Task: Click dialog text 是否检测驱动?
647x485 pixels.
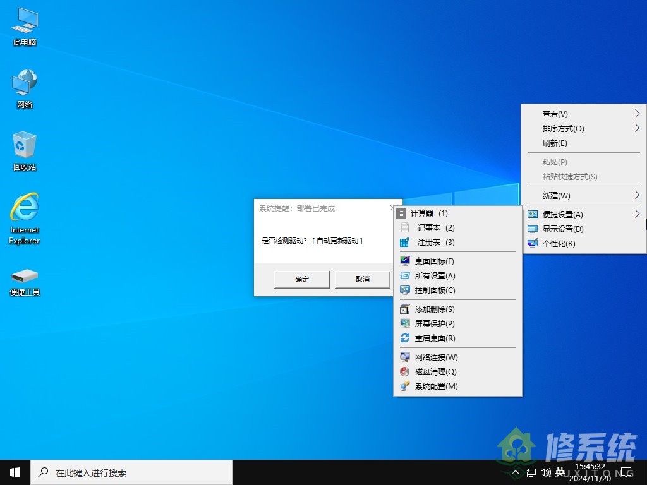Action: tap(284, 241)
